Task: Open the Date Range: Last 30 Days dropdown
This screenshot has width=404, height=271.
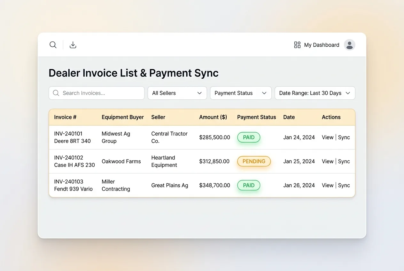Action: tap(315, 93)
